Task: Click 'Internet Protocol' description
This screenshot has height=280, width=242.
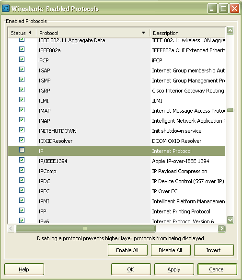Action: [x=172, y=151]
